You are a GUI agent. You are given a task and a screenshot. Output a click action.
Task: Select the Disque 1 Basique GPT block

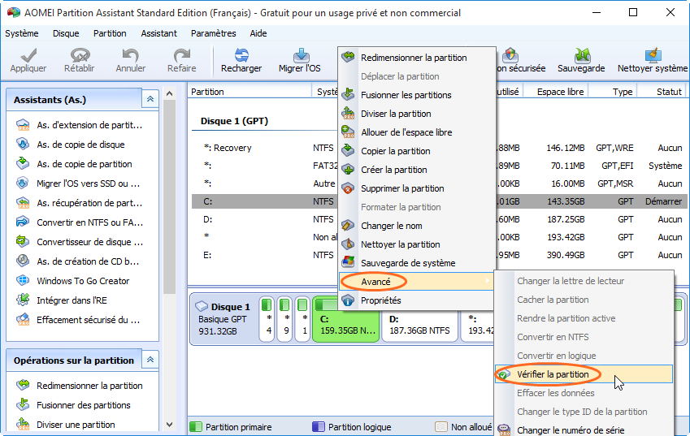(x=223, y=319)
